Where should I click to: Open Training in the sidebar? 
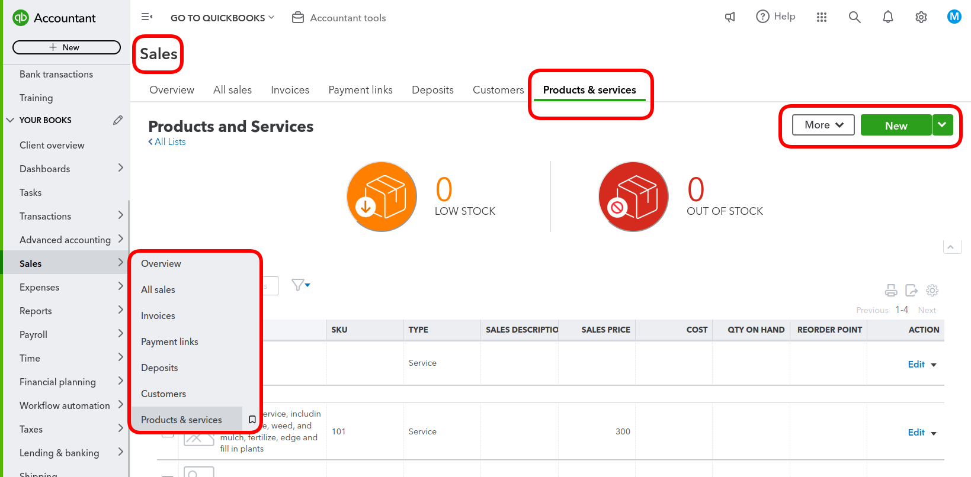[36, 98]
